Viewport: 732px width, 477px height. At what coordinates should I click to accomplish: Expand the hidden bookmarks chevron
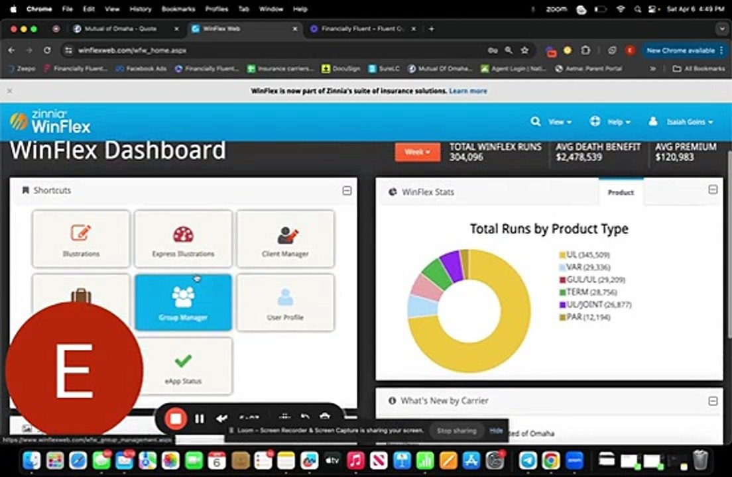[652, 68]
